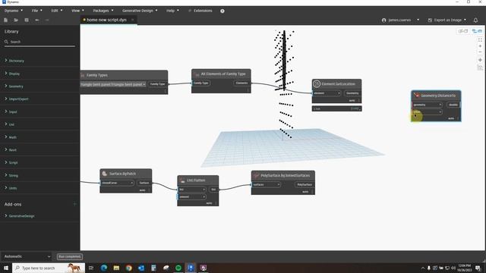The image size is (486, 273).
Task: Open the File menu
Action: pyautogui.click(x=36, y=11)
